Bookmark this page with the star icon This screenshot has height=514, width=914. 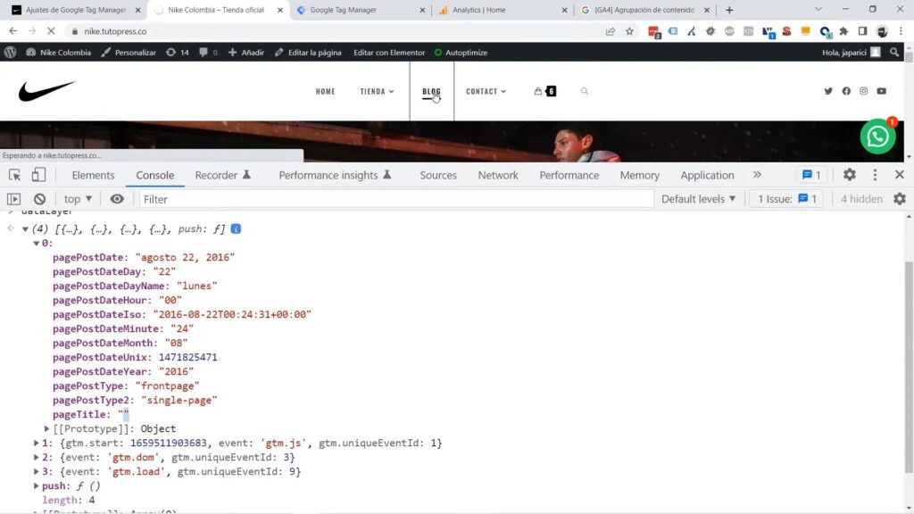coord(629,31)
